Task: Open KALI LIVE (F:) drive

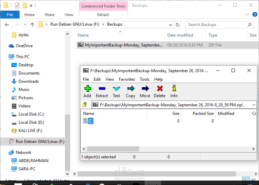Action: pyautogui.click(x=27, y=131)
